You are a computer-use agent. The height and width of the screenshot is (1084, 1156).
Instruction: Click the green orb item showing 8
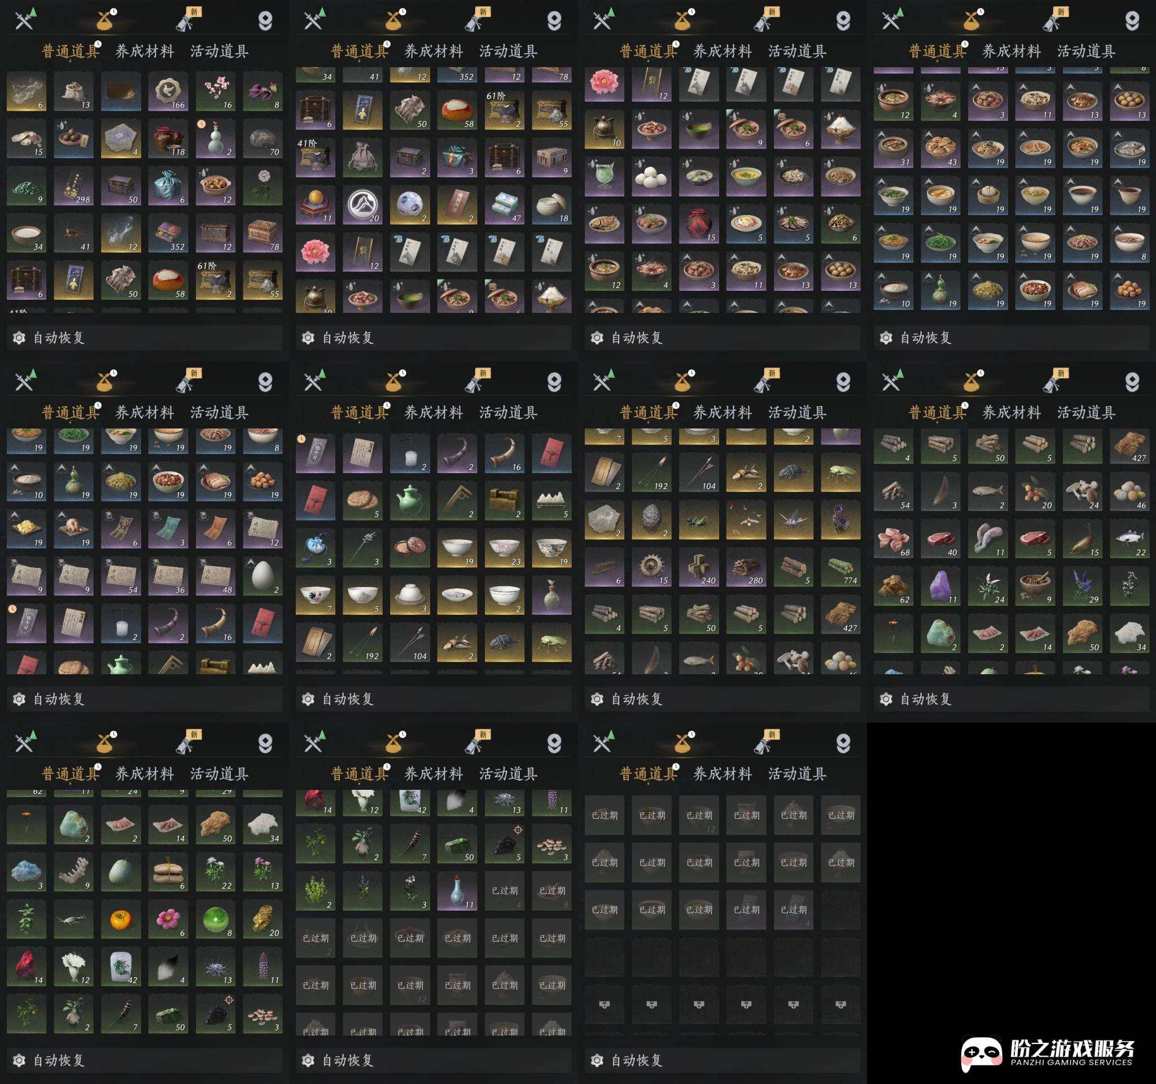click(x=215, y=919)
